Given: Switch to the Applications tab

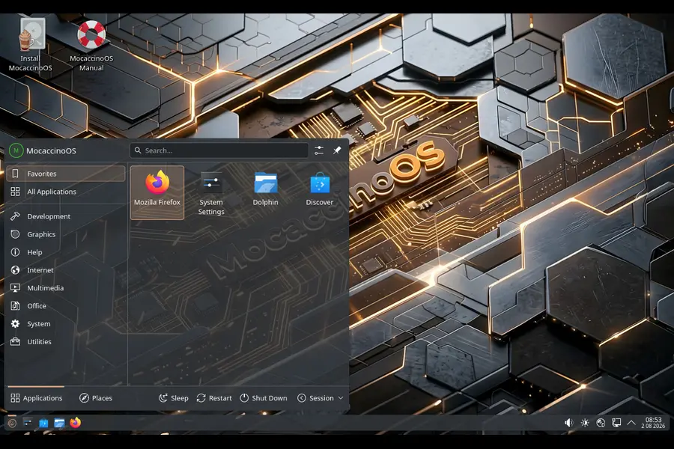Looking at the screenshot, I should click(36, 398).
